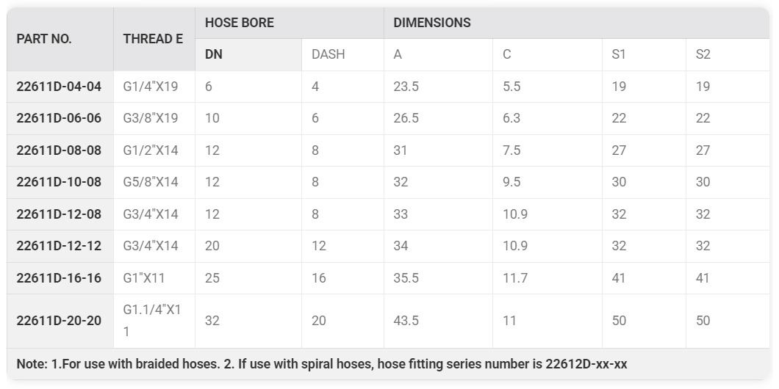The image size is (779, 389).
Task: Click the DASH column header
Action: [x=328, y=54]
